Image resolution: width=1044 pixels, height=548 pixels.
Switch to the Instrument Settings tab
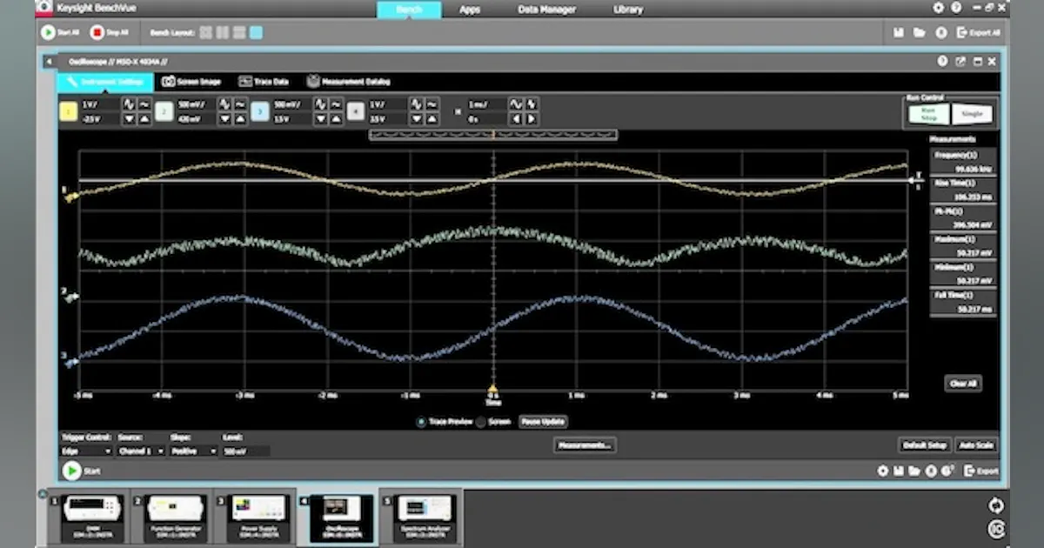(105, 82)
